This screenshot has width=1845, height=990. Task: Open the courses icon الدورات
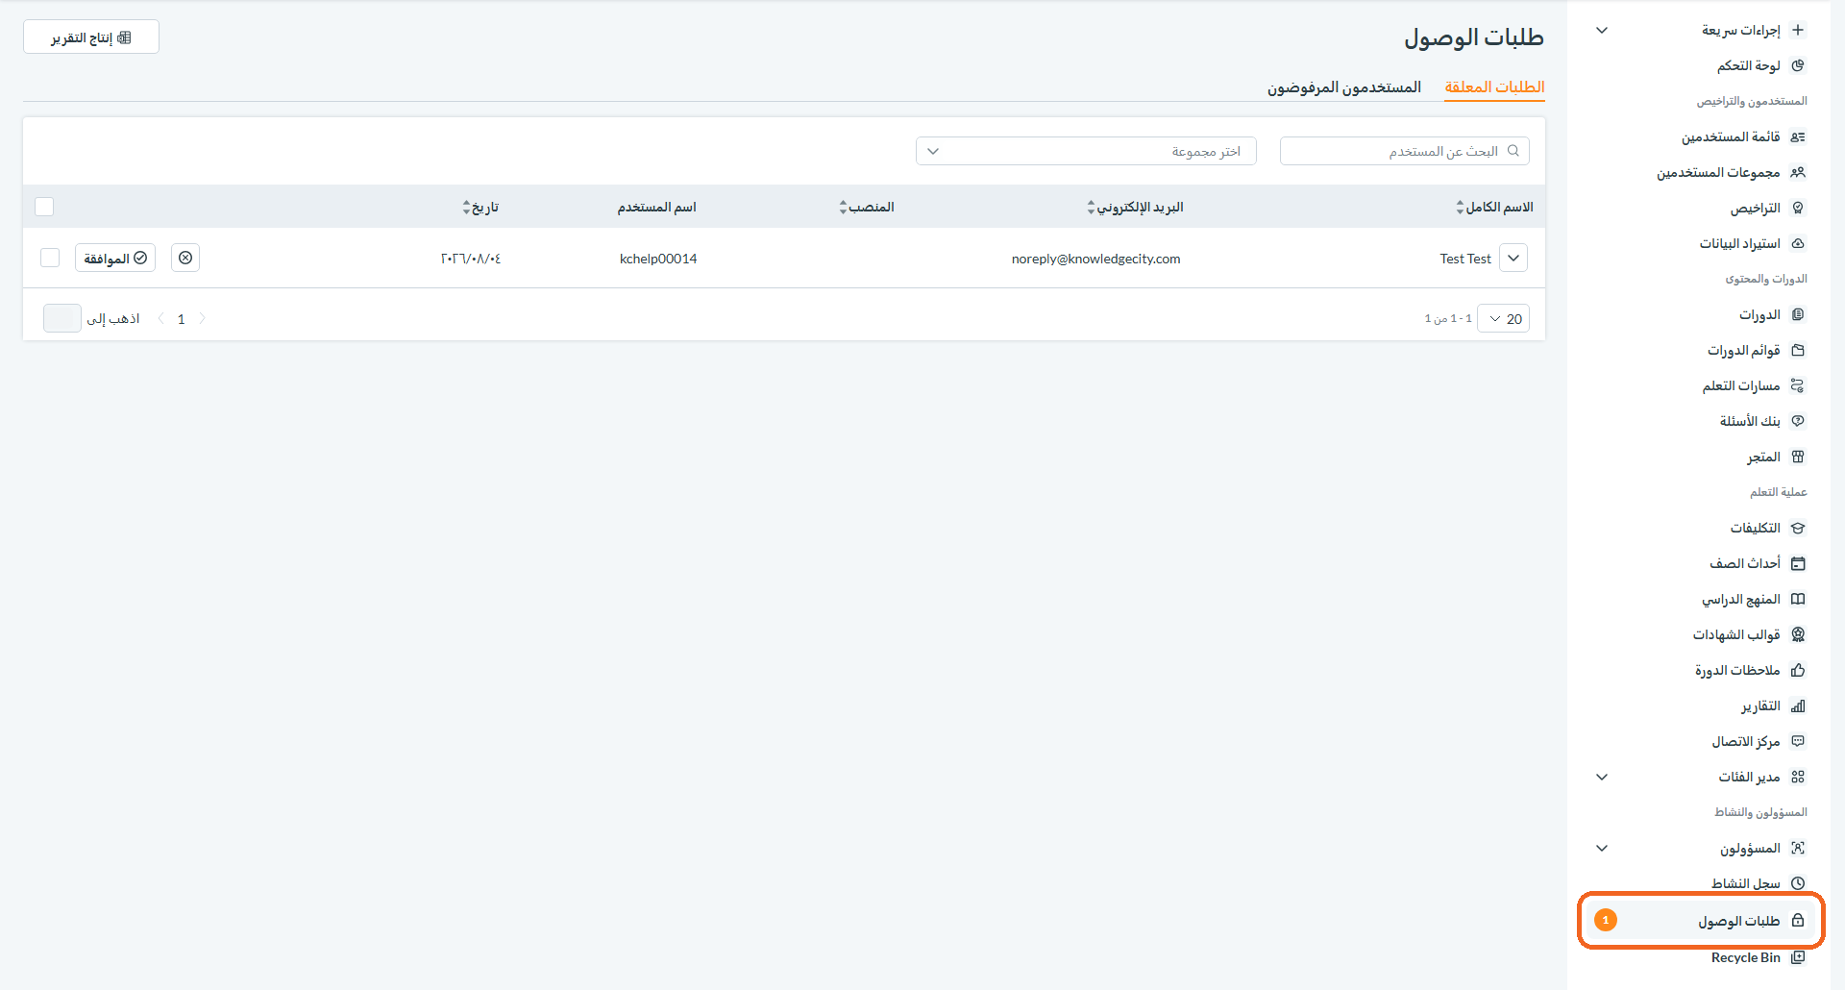tap(1798, 314)
